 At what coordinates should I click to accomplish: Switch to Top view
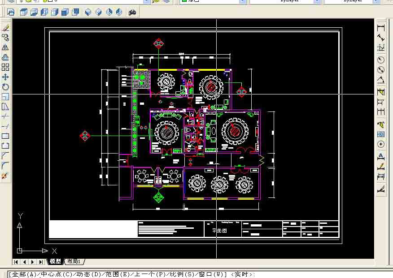point(24,12)
